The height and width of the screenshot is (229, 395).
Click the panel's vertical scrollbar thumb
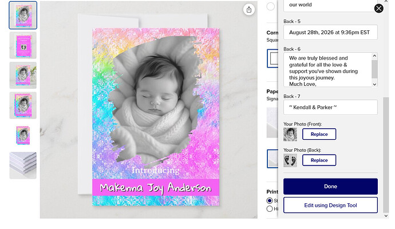pyautogui.click(x=386, y=155)
